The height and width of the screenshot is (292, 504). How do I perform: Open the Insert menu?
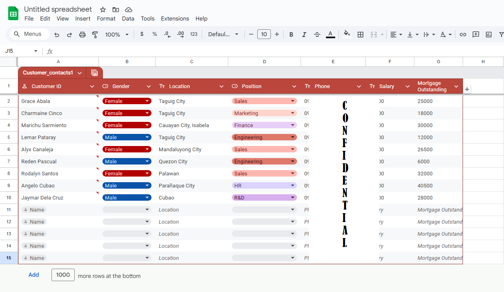pos(83,19)
